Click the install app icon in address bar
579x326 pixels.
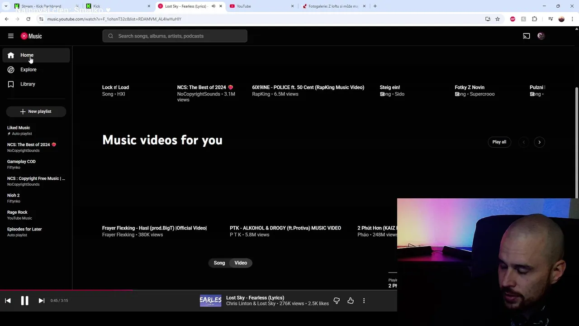(x=488, y=19)
